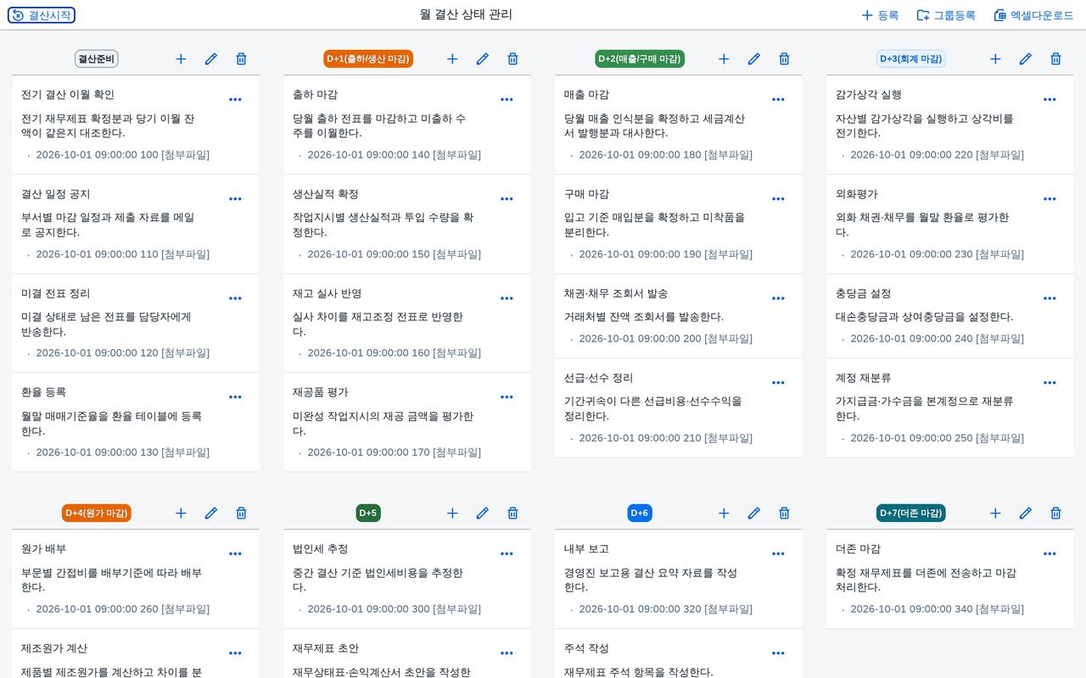Image resolution: width=1086 pixels, height=678 pixels.
Task: Open more menu for 선급·선수 정리
Action: [778, 382]
